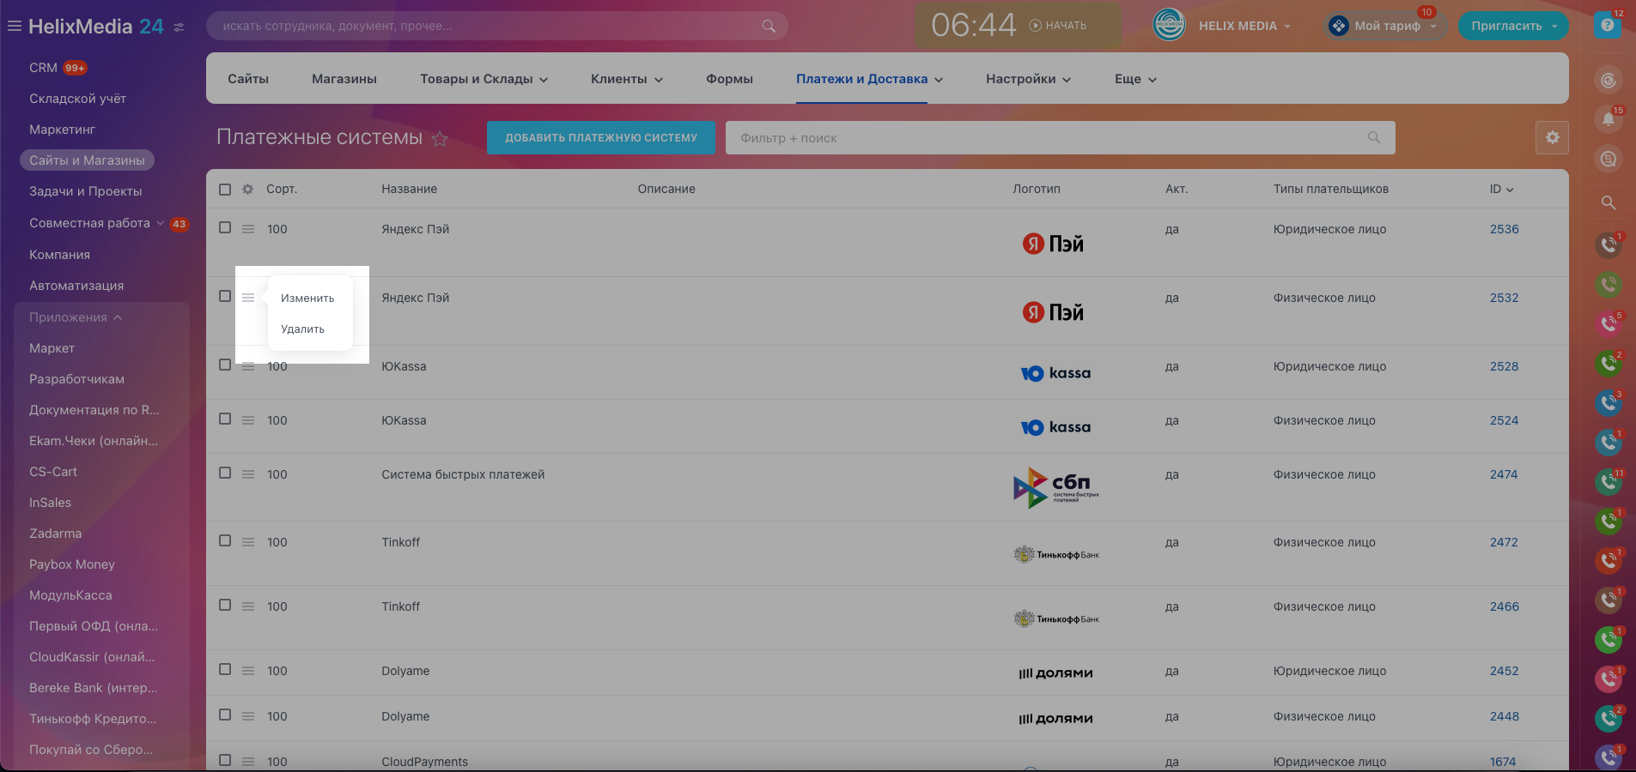Click the НАЧАТЬ play icon near the clock
The height and width of the screenshot is (772, 1636).
pyautogui.click(x=1035, y=26)
